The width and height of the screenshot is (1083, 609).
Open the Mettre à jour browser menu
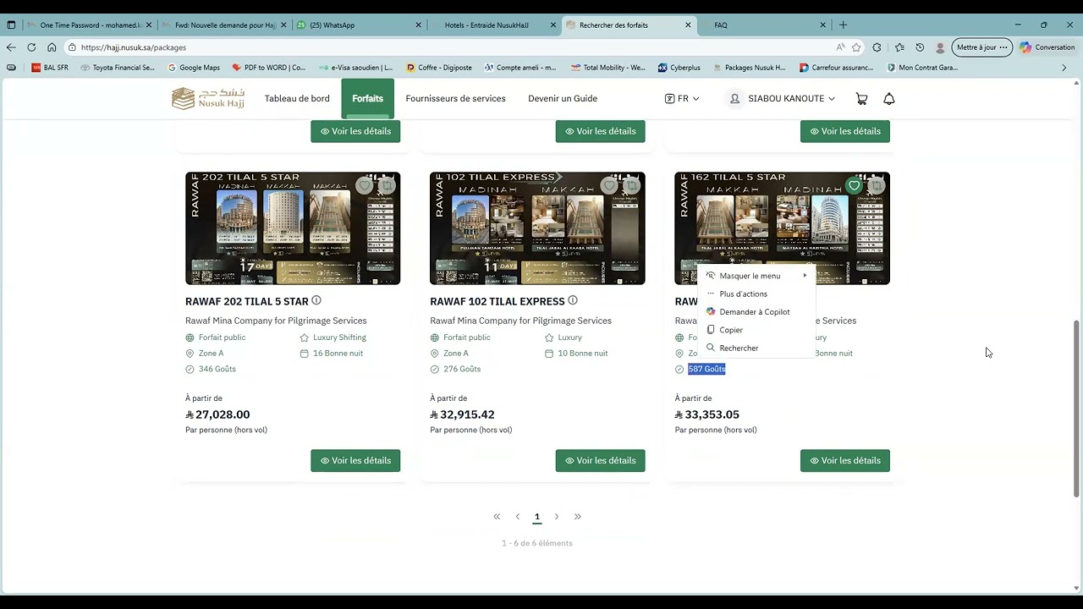[x=981, y=47]
